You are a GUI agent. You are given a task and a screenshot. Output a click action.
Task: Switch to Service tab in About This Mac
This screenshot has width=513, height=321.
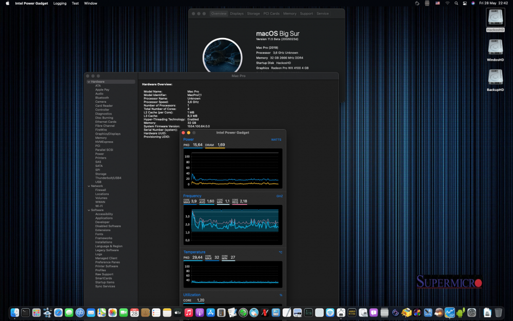(x=323, y=14)
